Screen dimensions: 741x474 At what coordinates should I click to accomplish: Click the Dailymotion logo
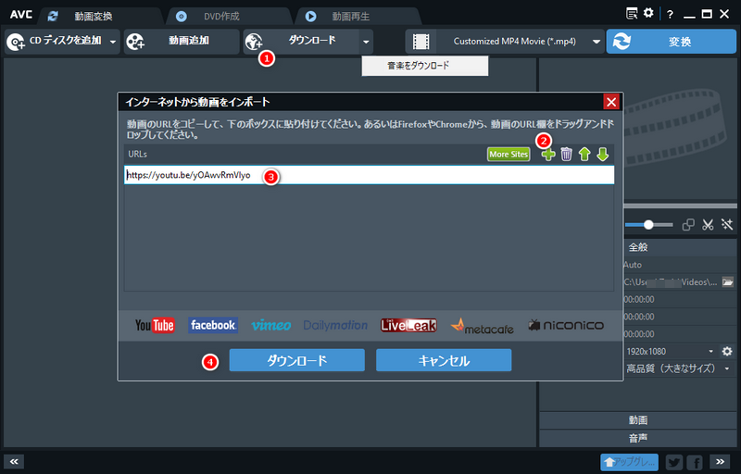(335, 325)
